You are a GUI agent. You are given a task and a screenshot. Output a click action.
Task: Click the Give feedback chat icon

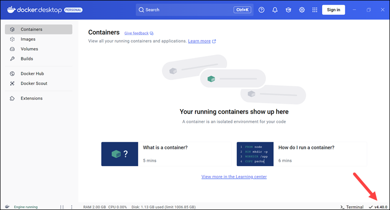pos(152,33)
